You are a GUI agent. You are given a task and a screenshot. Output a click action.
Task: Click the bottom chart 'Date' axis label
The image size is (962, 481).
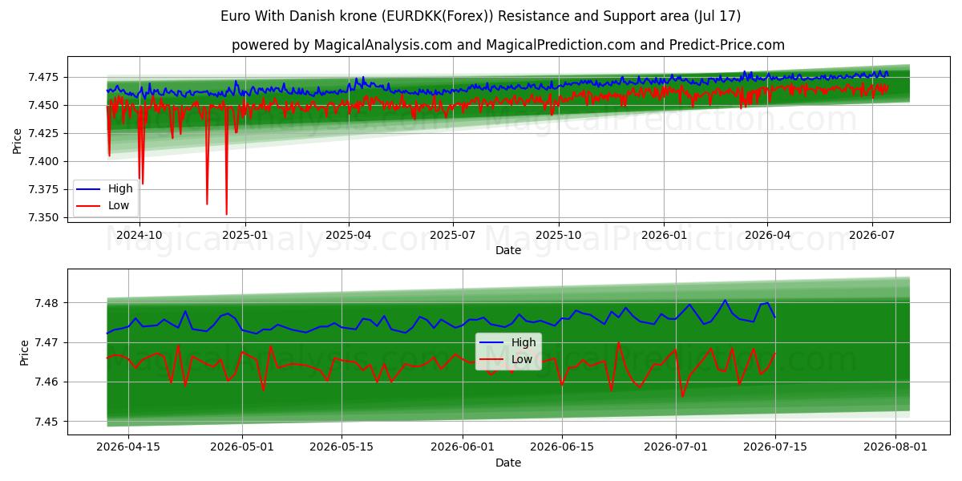[x=508, y=463]
